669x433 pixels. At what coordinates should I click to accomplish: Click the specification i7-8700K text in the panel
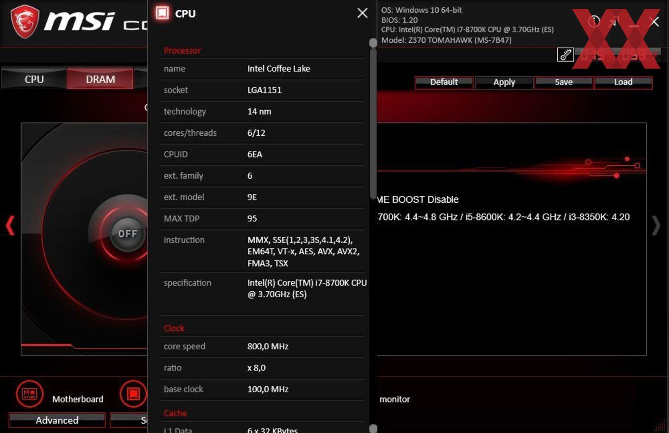click(x=307, y=288)
